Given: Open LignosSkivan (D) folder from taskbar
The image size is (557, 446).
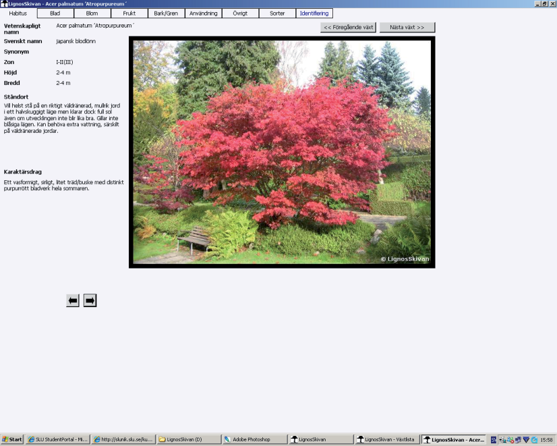Looking at the screenshot, I should [x=189, y=440].
